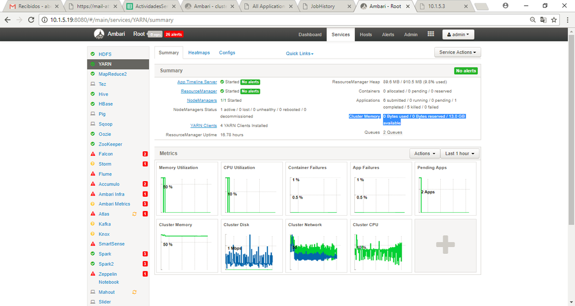Expand the Quick Links dropdown
The height and width of the screenshot is (306, 575).
click(300, 53)
